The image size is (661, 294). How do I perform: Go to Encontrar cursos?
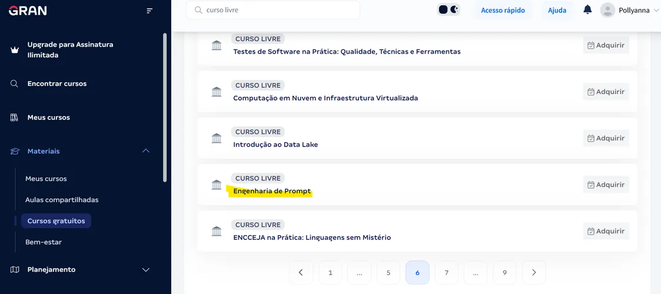[x=57, y=84]
